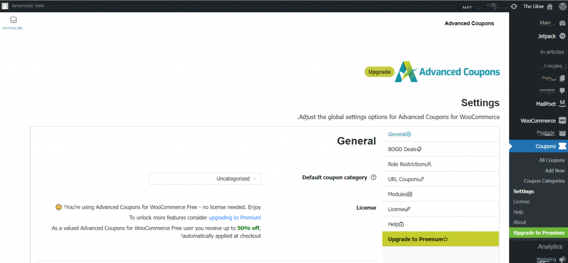
Task: Click the comments bubble icon
Action: 562,90
